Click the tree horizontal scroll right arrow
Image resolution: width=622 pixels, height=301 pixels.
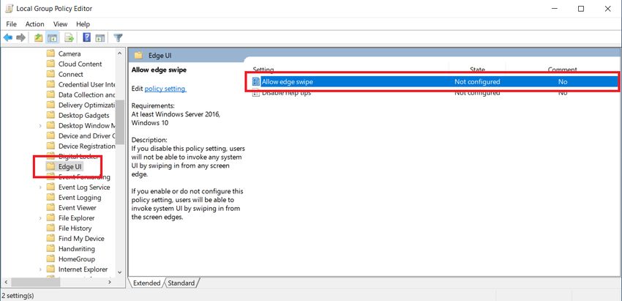tap(110, 281)
